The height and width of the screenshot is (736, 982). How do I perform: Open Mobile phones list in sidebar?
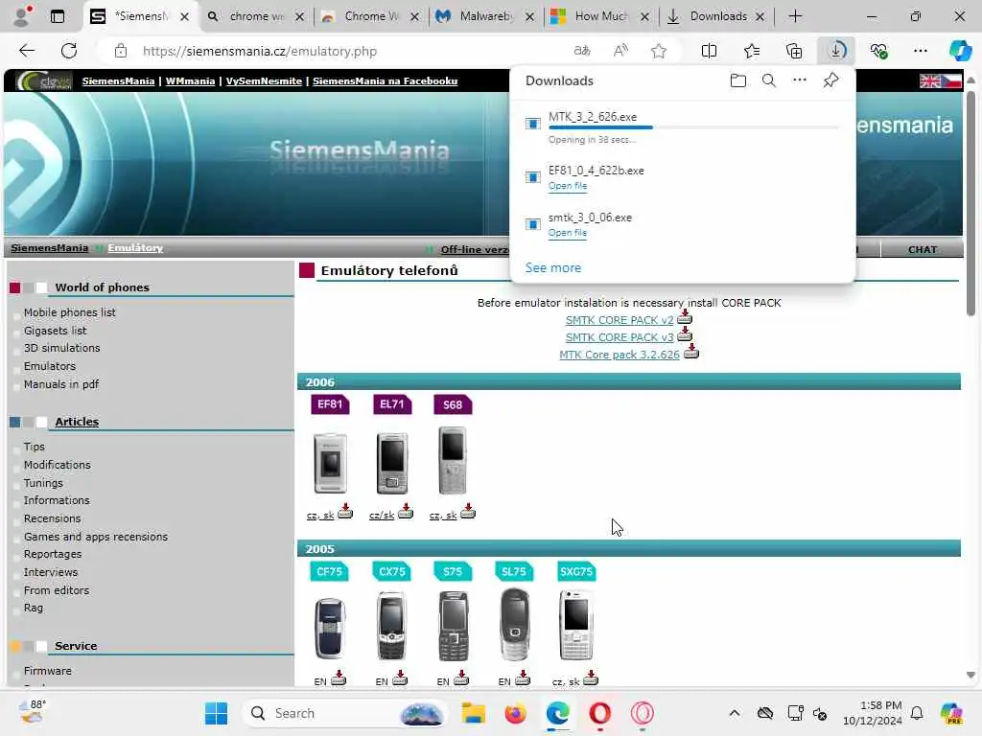[69, 312]
